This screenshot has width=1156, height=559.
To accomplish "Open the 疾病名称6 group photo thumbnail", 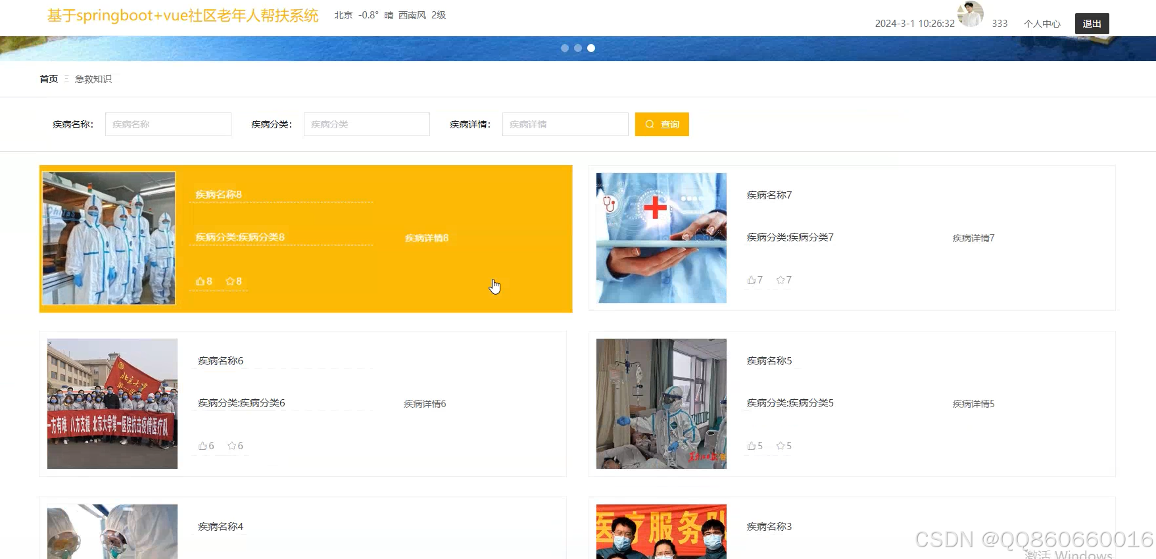I will point(112,404).
